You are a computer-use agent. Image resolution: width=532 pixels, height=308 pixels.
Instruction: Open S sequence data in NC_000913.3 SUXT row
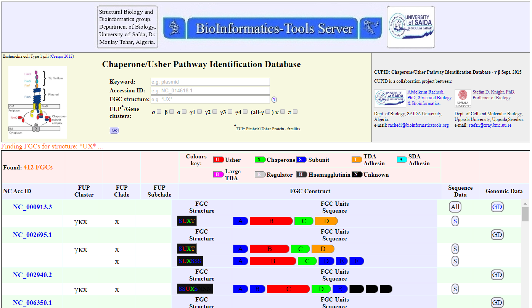(455, 221)
